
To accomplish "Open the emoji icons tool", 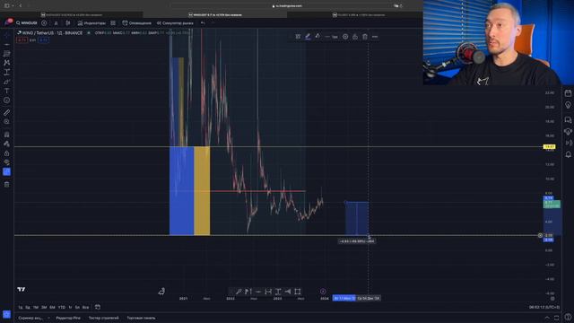I will pyautogui.click(x=6, y=100).
